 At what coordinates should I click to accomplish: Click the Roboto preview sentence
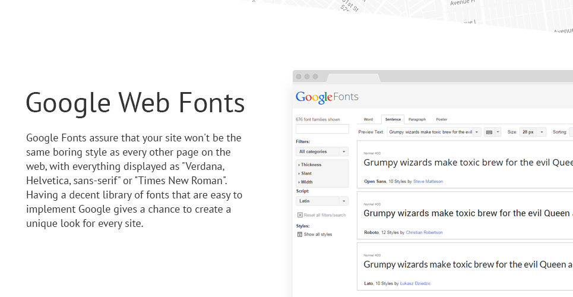coord(468,213)
